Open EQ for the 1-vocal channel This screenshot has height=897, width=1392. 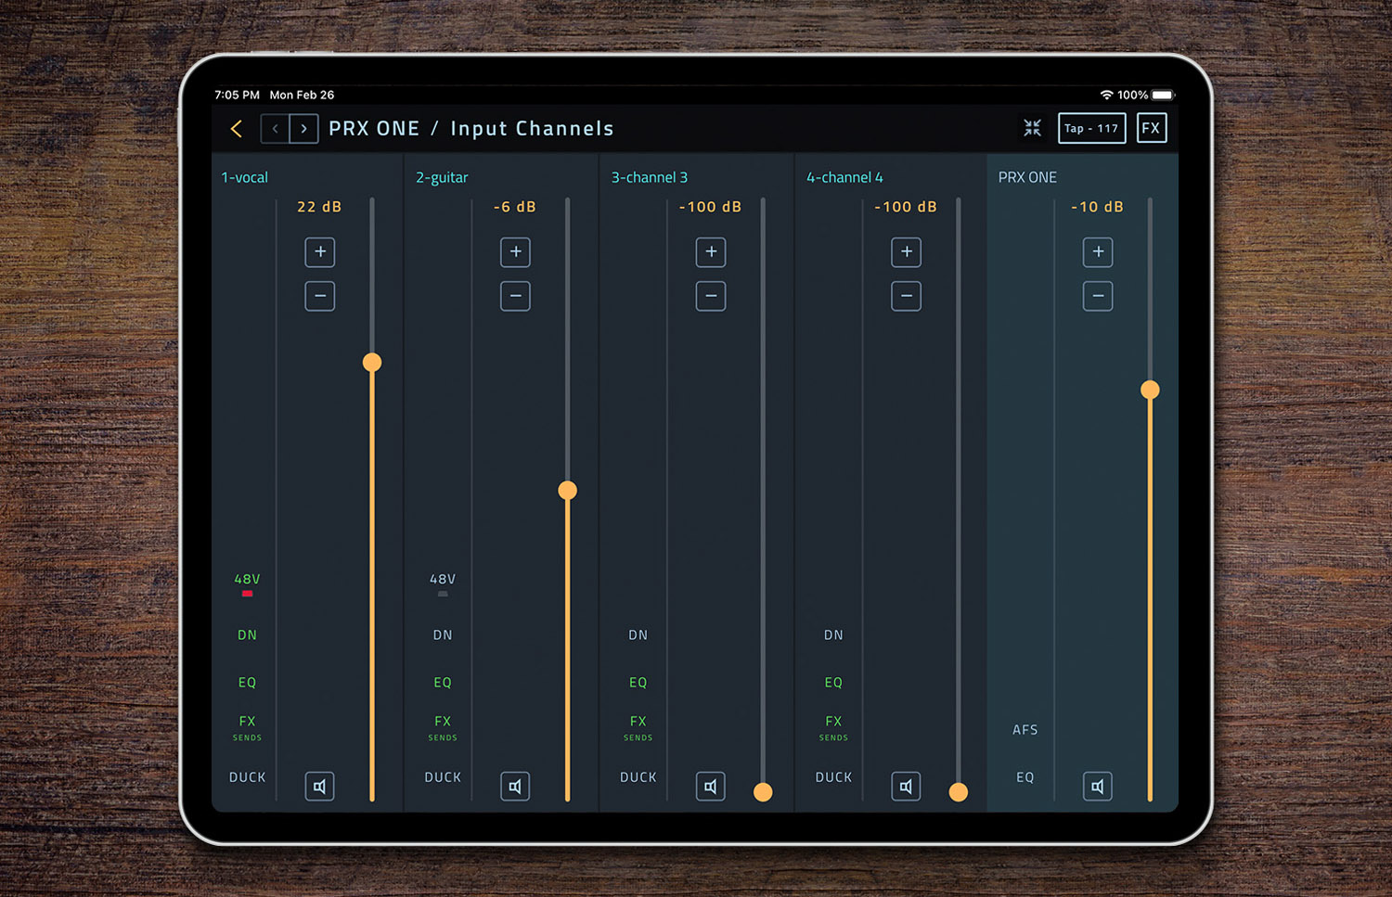click(247, 683)
